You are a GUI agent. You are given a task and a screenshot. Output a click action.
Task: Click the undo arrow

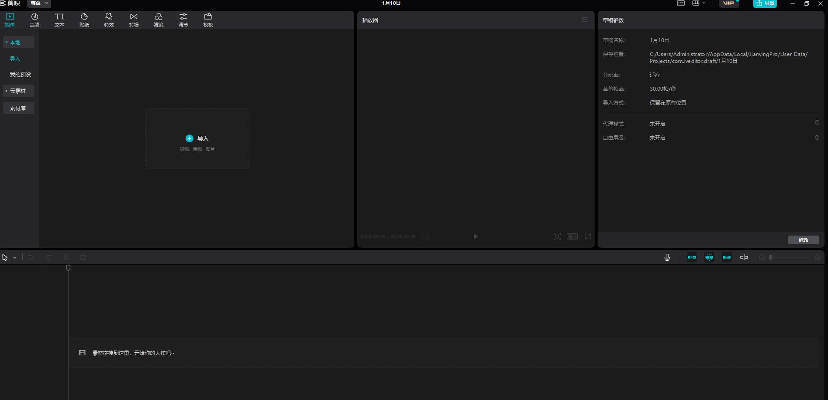pyautogui.click(x=31, y=257)
